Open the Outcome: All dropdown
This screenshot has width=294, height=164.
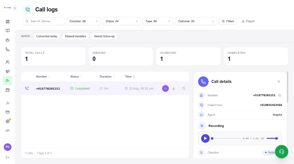click(196, 21)
